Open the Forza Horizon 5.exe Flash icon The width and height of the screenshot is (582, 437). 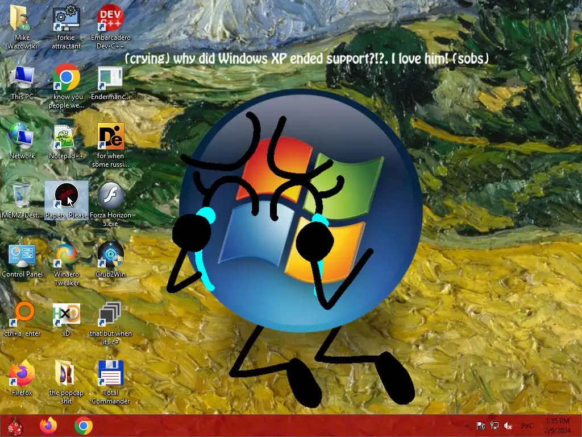(111, 204)
